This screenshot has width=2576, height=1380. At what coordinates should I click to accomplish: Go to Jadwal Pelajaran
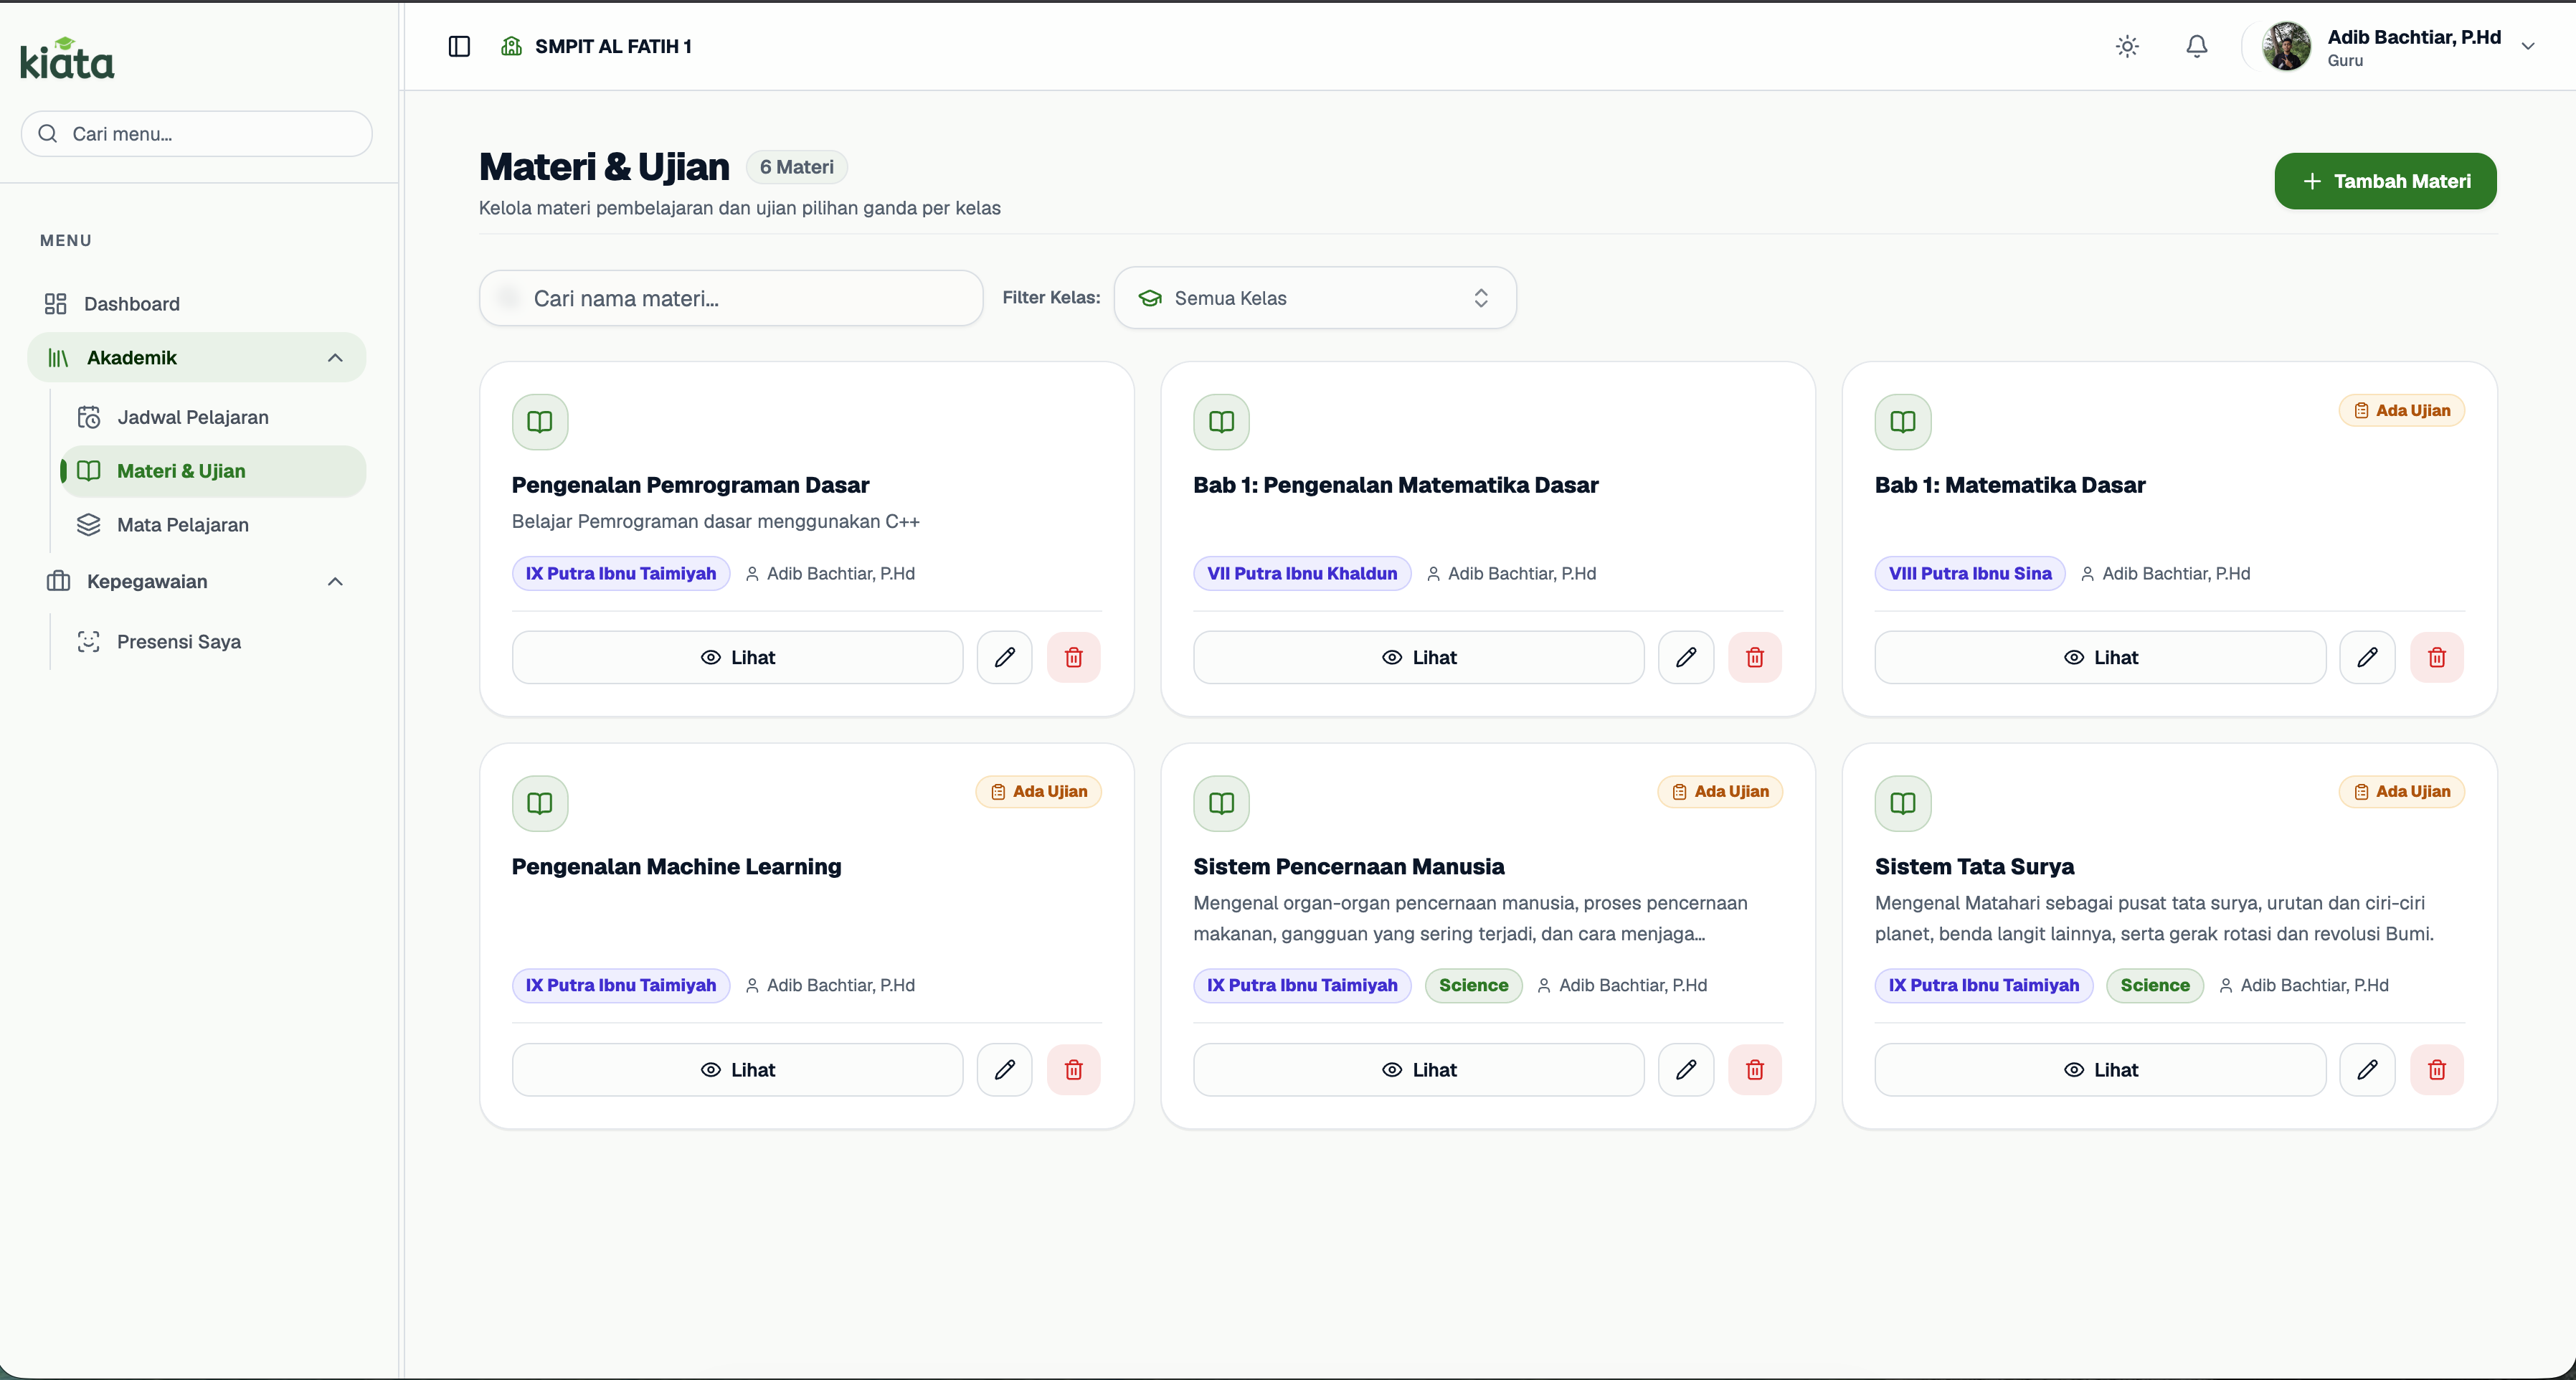212,417
